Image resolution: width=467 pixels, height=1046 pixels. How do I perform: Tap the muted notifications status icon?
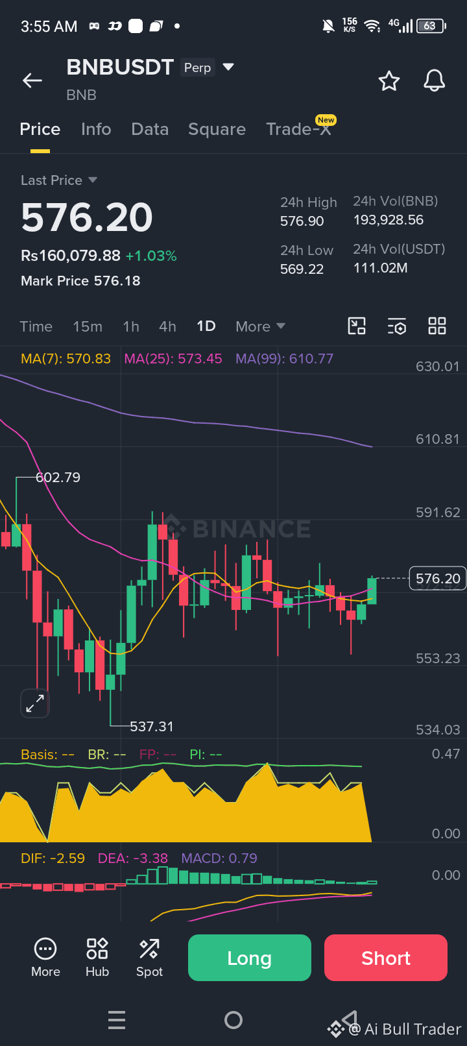point(329,26)
